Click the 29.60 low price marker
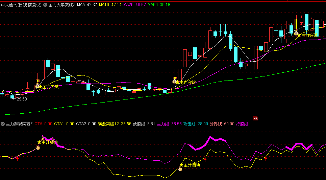Screen dimensions: 326x180 tap(21, 99)
